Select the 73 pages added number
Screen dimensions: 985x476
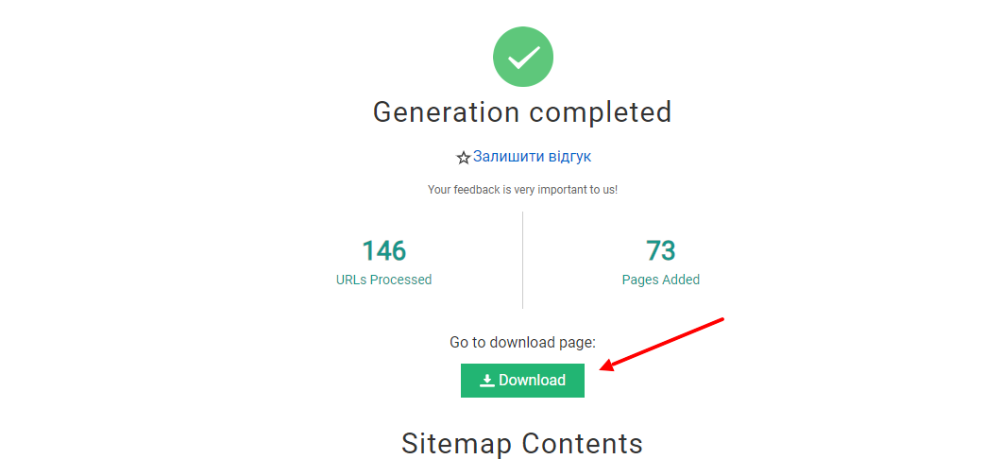661,250
